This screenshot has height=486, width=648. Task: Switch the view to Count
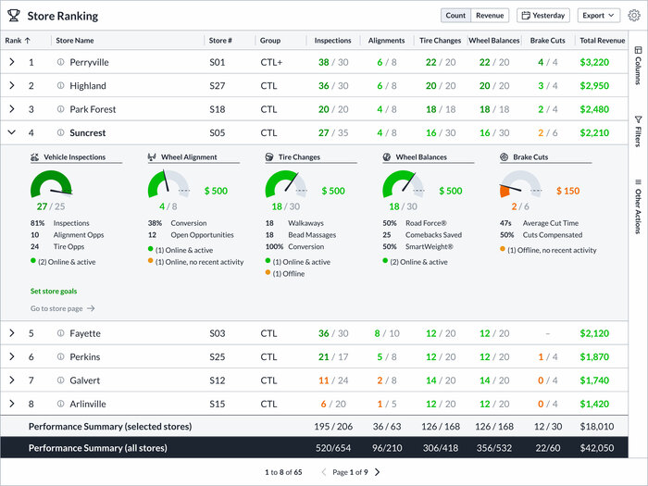[x=455, y=16]
